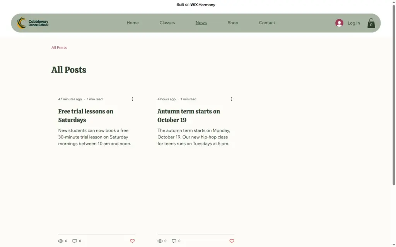The height and width of the screenshot is (247, 396).
Task: Click the excerpt about 30-minute trial lesson
Action: [95, 137]
